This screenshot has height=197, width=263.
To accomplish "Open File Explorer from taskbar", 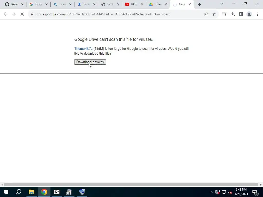I will (31, 192).
